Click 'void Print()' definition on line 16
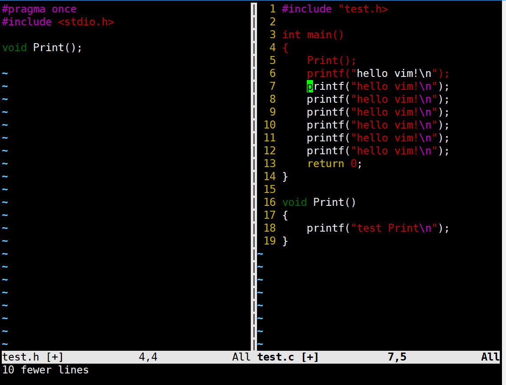Viewport: 506px width, 385px height. pos(319,202)
